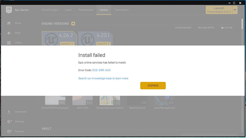Open the Release Notes link

[x=206, y=28]
